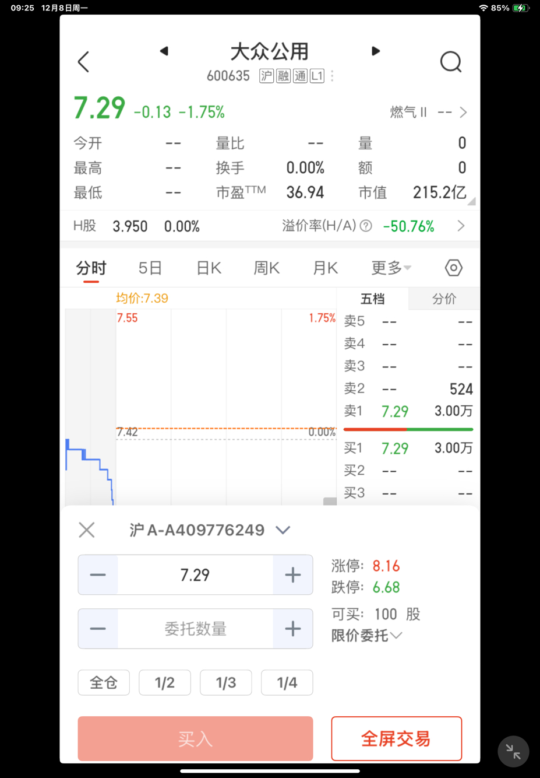Tap the 可买 100 股 amount

(376, 614)
